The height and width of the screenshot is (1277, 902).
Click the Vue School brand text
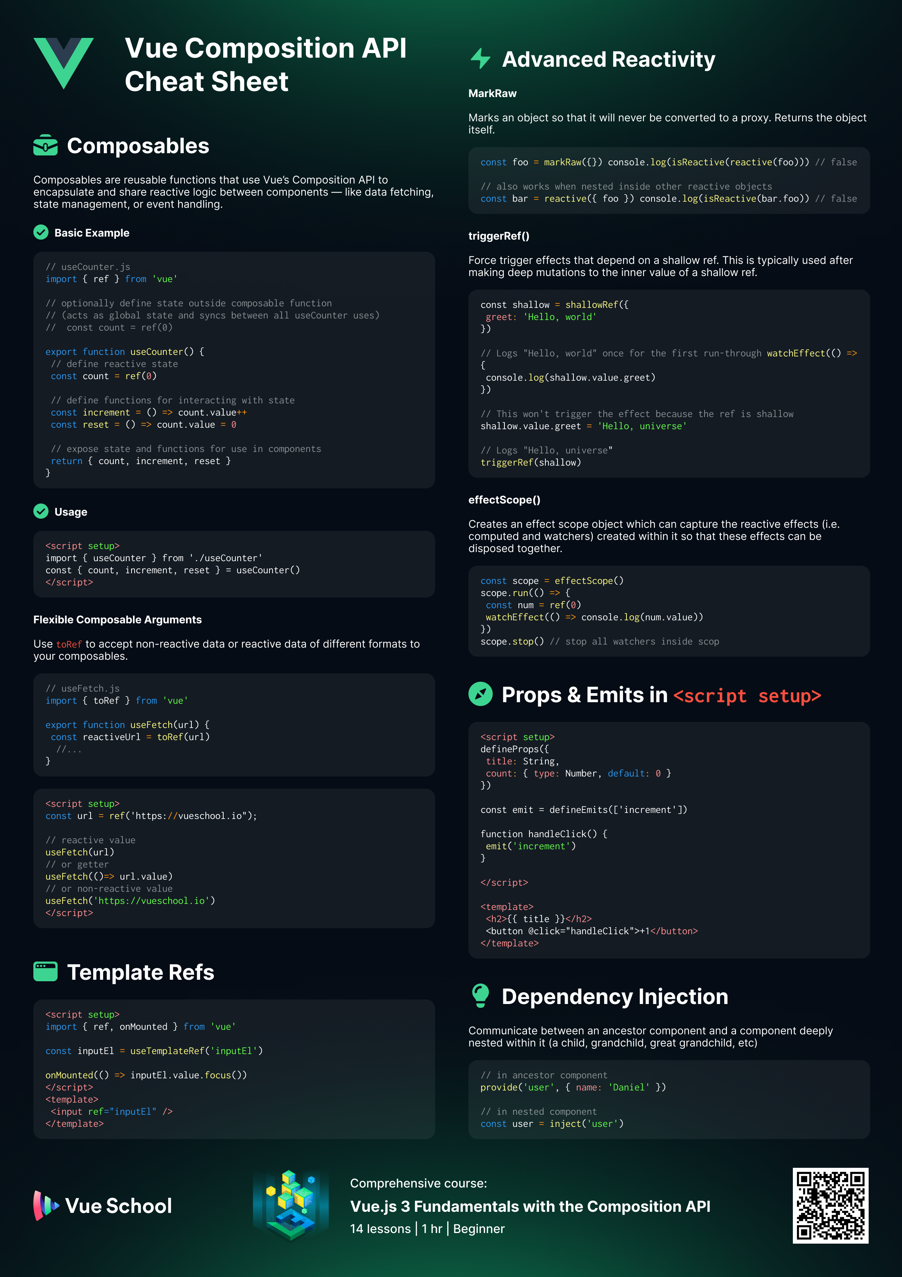[x=119, y=1206]
